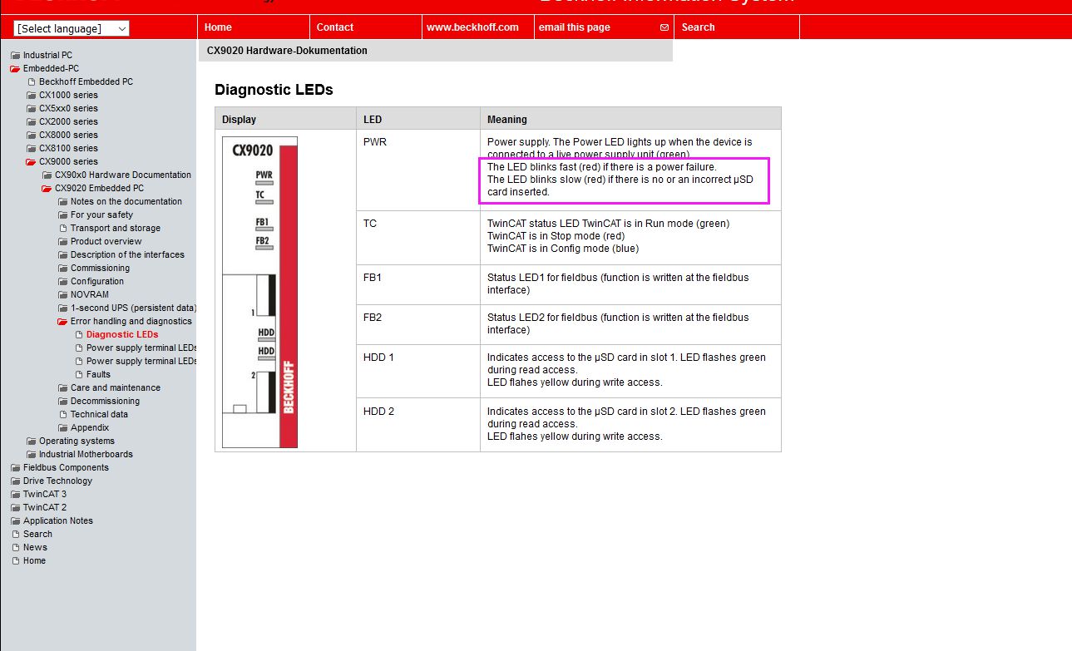Click the folder icon next to CX8000 series

tap(31, 136)
